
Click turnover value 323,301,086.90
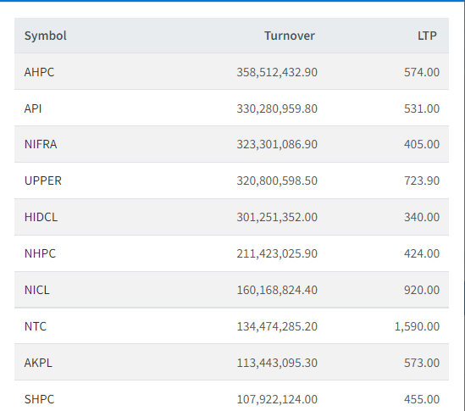pyautogui.click(x=277, y=145)
